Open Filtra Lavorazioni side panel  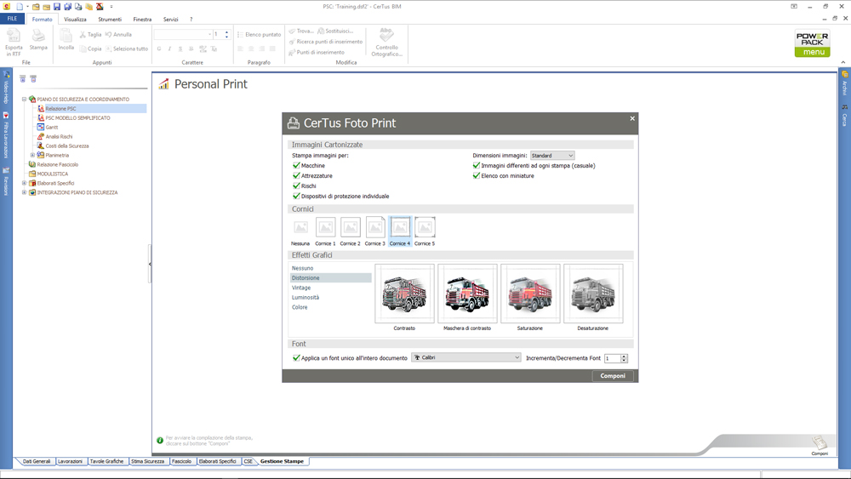pyautogui.click(x=6, y=135)
